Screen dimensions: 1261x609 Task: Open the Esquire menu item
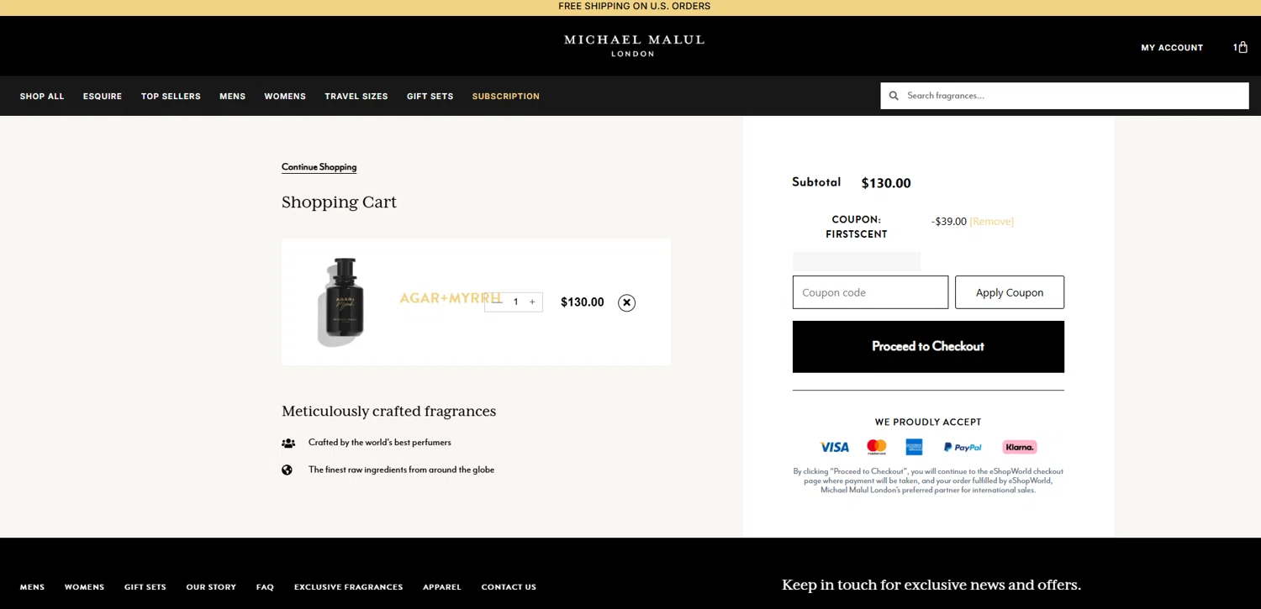[103, 97]
